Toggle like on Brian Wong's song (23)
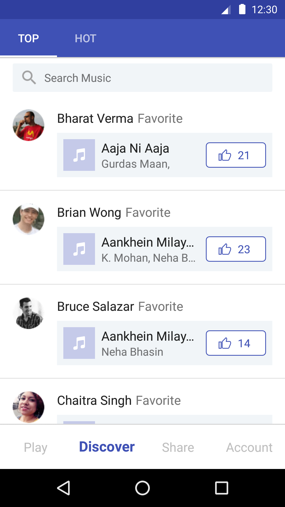The width and height of the screenshot is (285, 507). pos(236,249)
